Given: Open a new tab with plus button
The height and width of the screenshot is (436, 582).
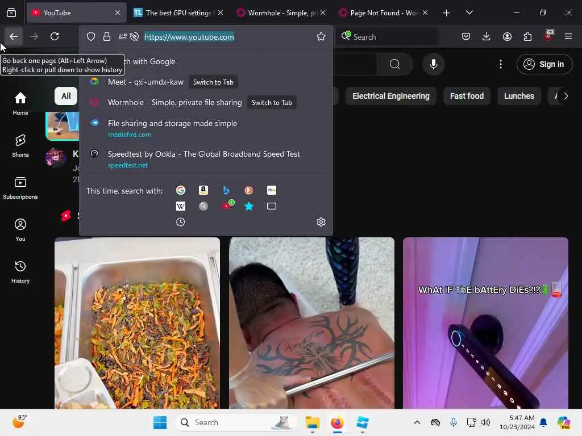Looking at the screenshot, I should pos(447,12).
